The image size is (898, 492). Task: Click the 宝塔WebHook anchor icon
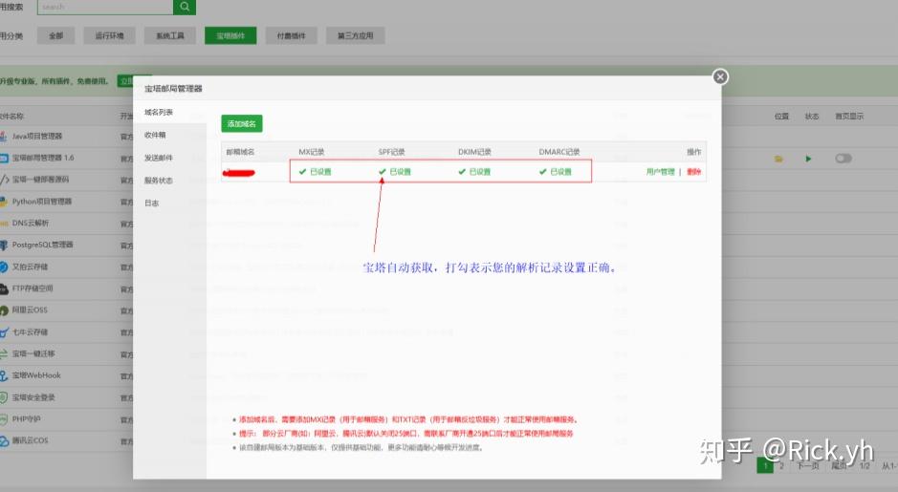[4, 375]
